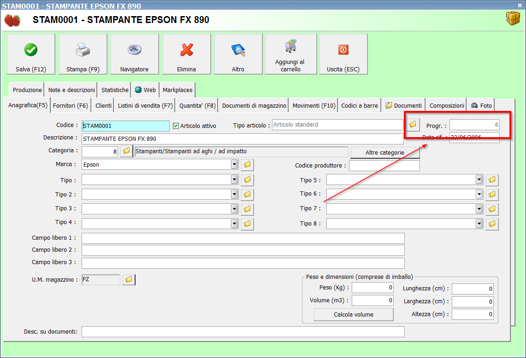Open folder lookup beside Tipo 8
Screen dimensions: 526x358
(x=492, y=224)
